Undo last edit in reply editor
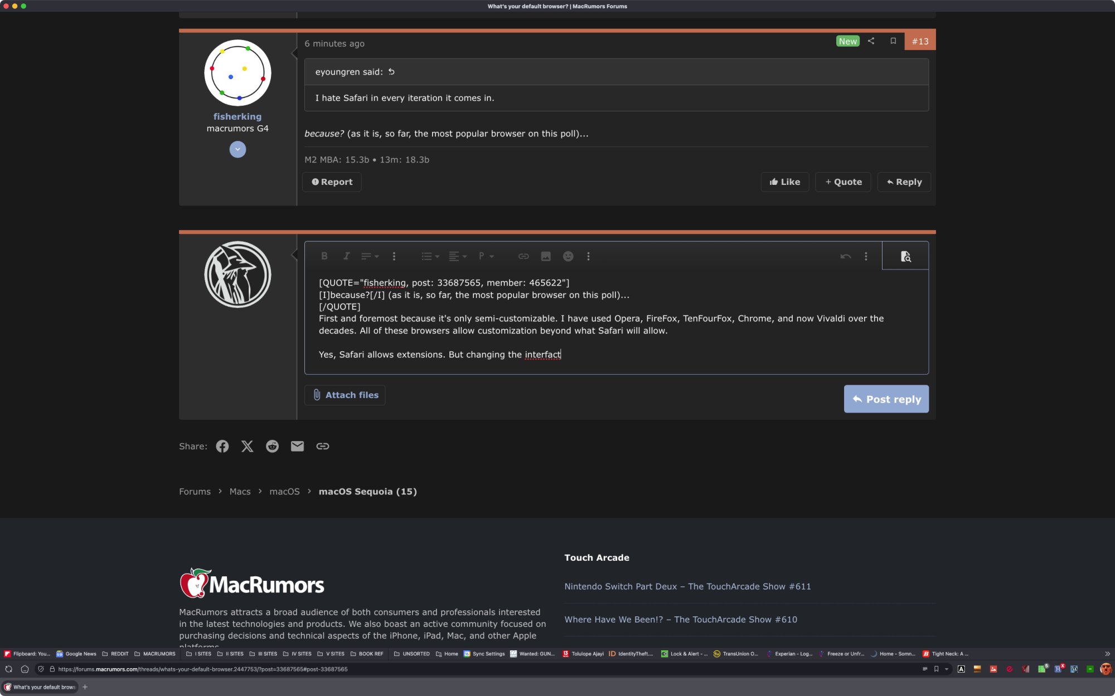Screen dimensions: 1115x696 tap(845, 256)
